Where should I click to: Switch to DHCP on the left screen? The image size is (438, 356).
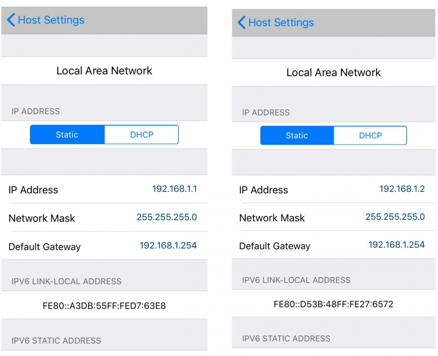coord(141,135)
